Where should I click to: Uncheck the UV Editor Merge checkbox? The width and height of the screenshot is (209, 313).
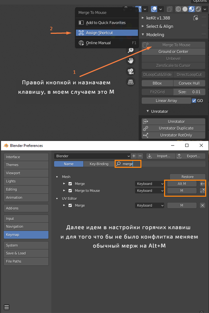pos(70,205)
